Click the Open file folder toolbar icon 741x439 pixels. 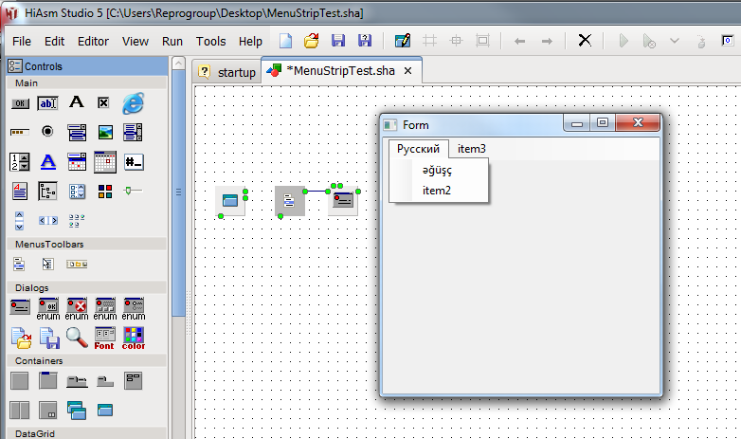tap(311, 41)
